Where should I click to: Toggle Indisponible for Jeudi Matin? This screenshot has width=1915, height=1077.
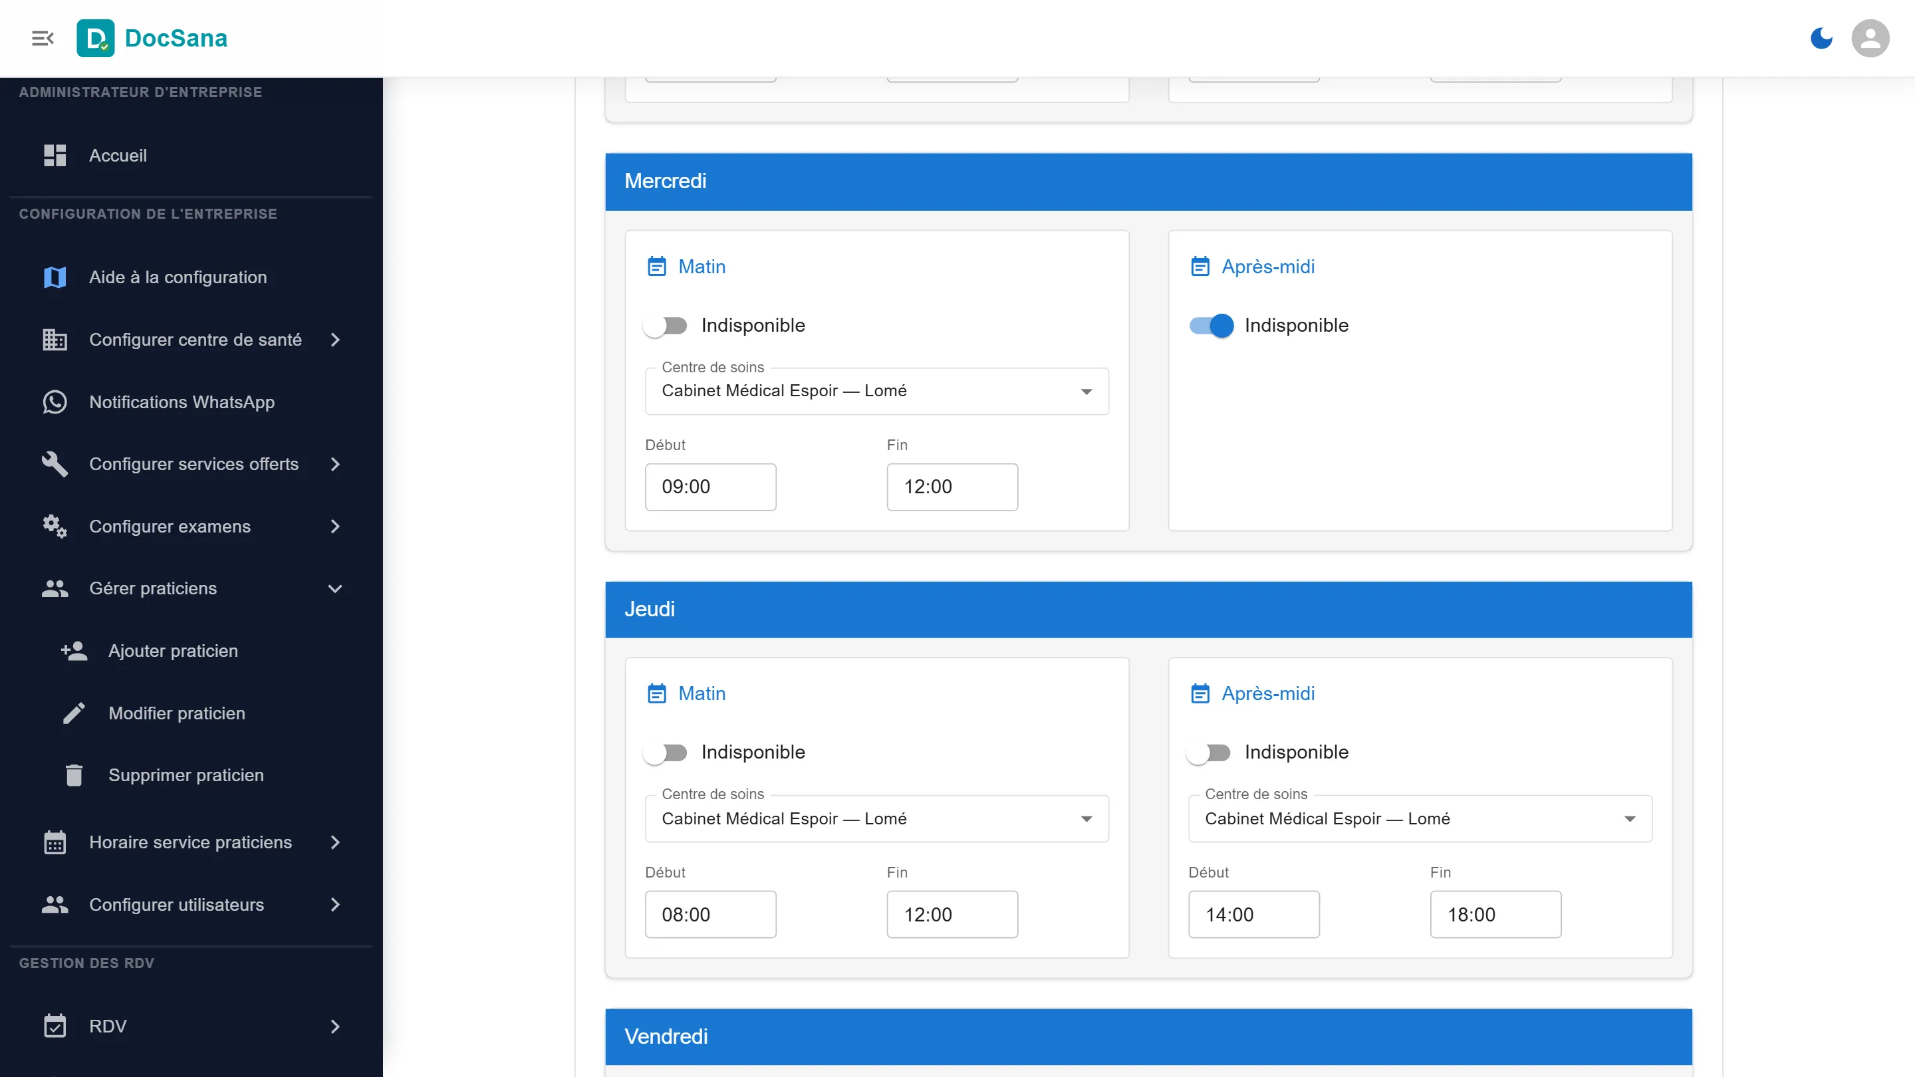[666, 752]
